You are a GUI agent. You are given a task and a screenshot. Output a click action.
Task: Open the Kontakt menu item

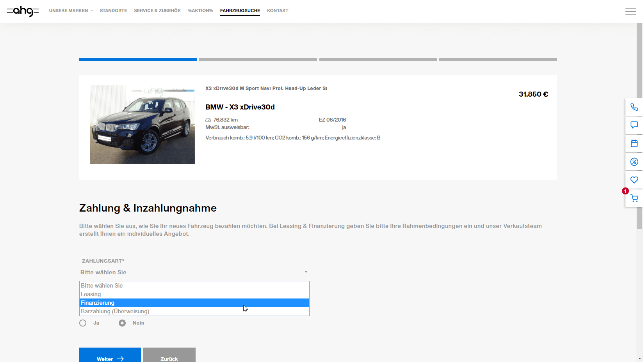pos(278,11)
